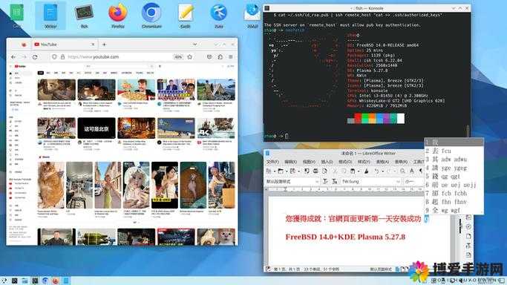Select the Clone Formatting paintbrush in Writer
The image size is (507, 285).
coord(367,171)
